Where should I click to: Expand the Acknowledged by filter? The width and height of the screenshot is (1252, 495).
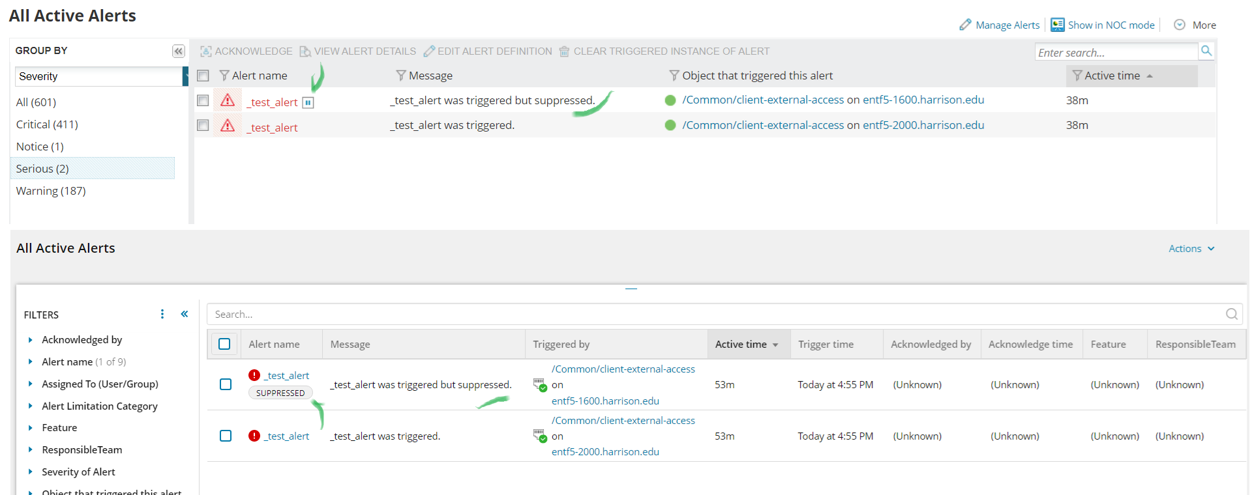click(30, 339)
